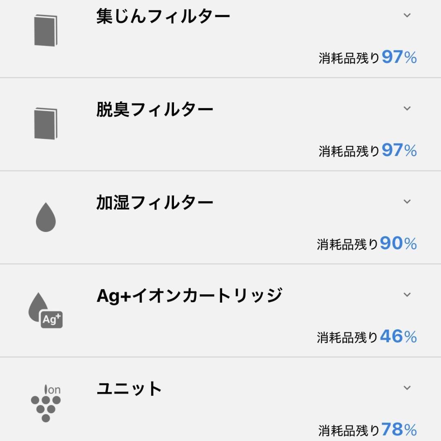The image size is (441, 441).
Task: Click 脱臭フィルター remaining 97% value
Action: [x=399, y=151]
